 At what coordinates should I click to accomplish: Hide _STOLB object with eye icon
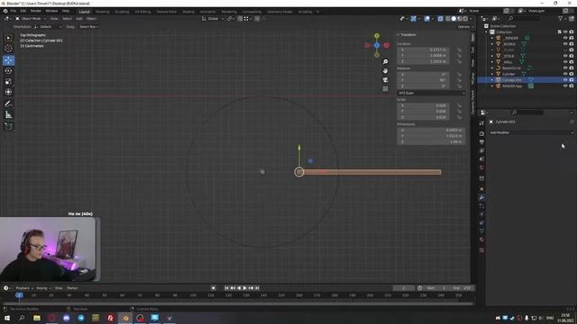[565, 56]
